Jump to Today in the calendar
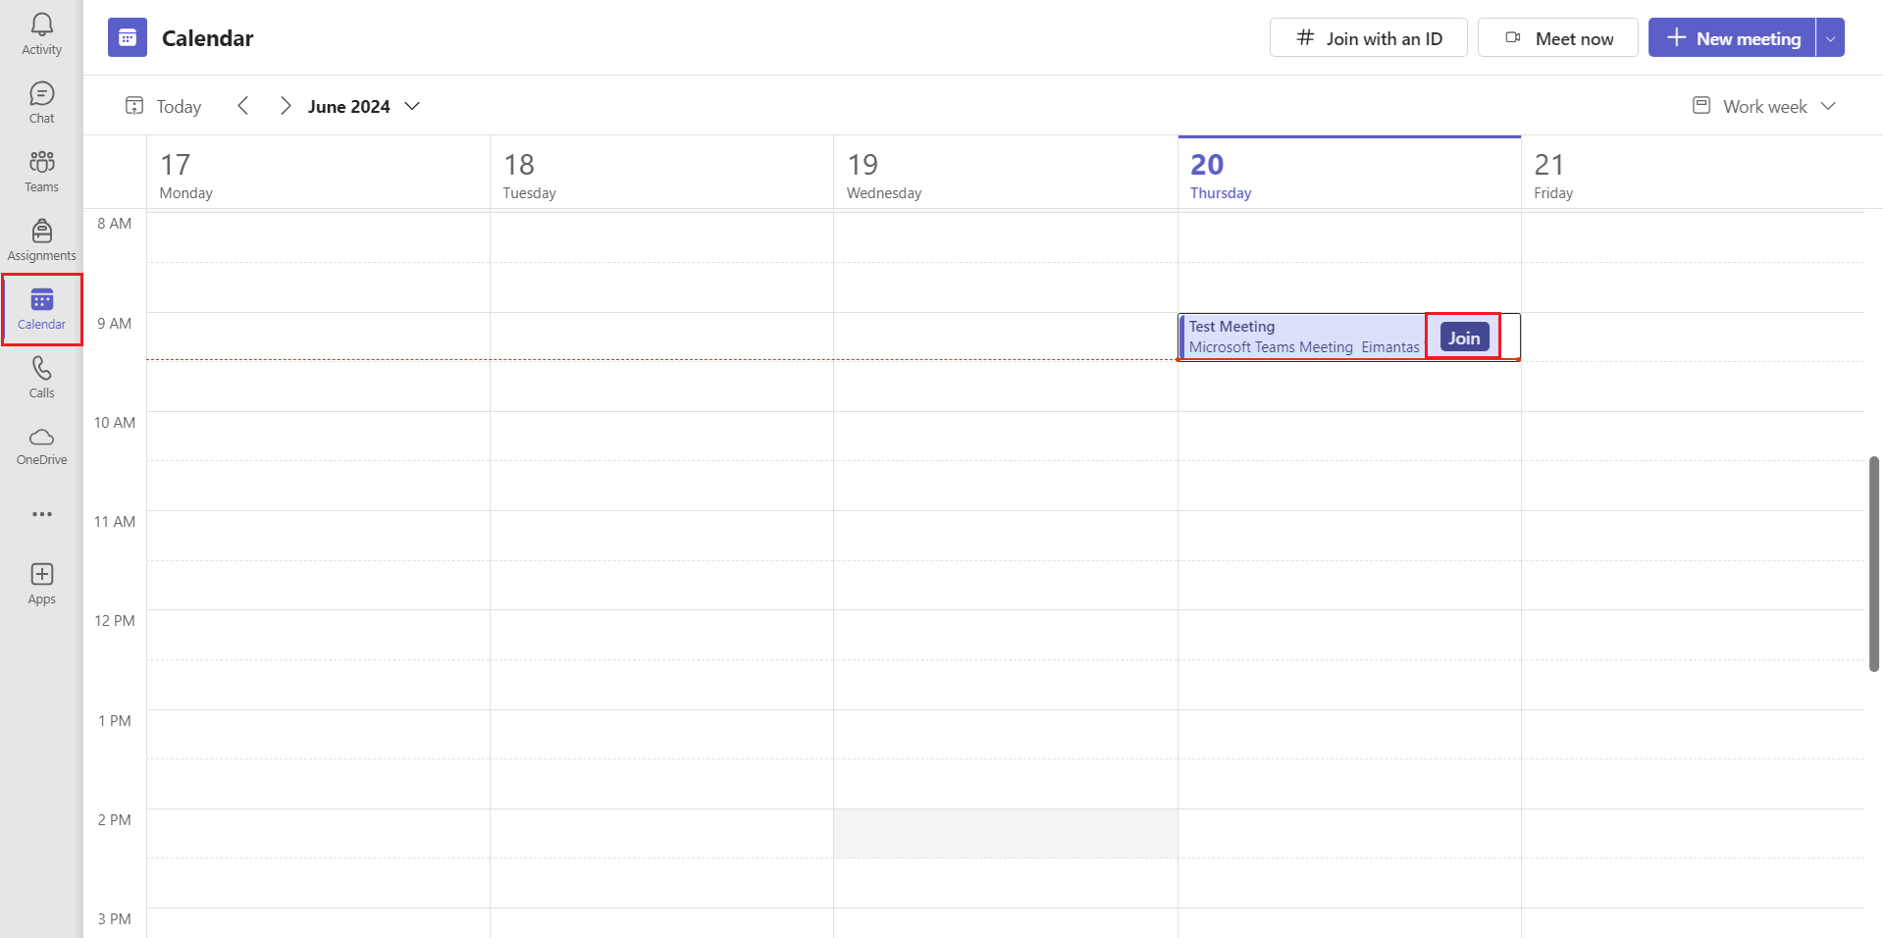 pos(162,105)
